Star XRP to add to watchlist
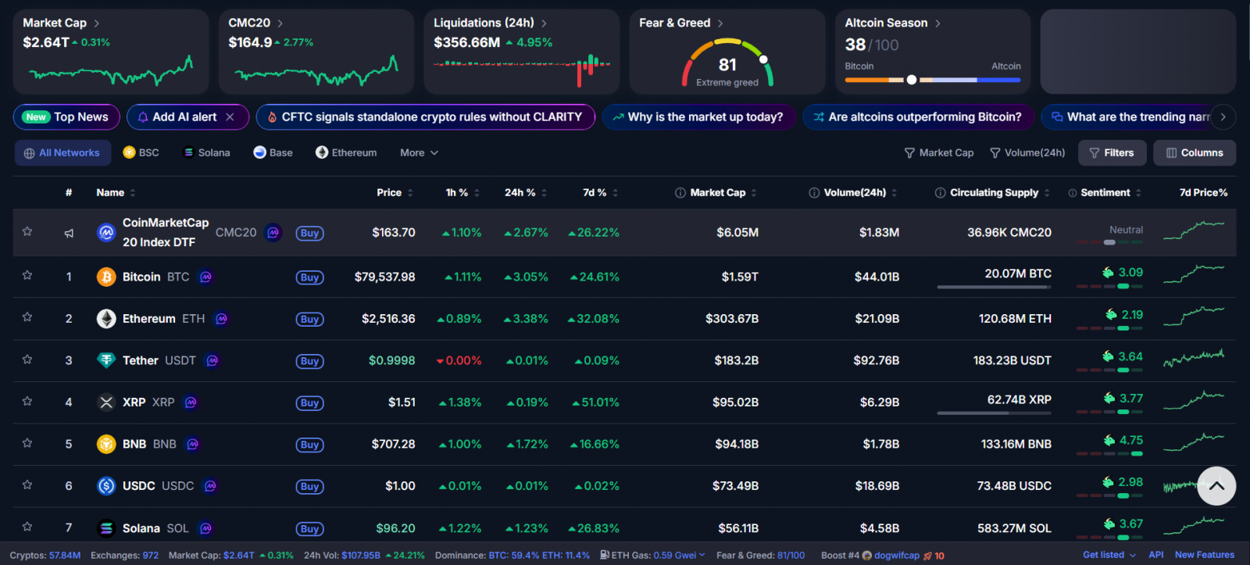Screen dimensions: 1250x565 coord(27,401)
